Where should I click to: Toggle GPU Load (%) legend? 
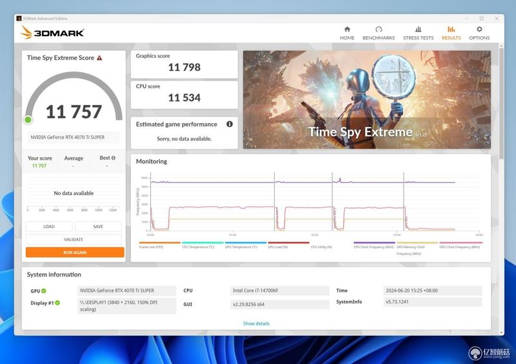(x=288, y=245)
